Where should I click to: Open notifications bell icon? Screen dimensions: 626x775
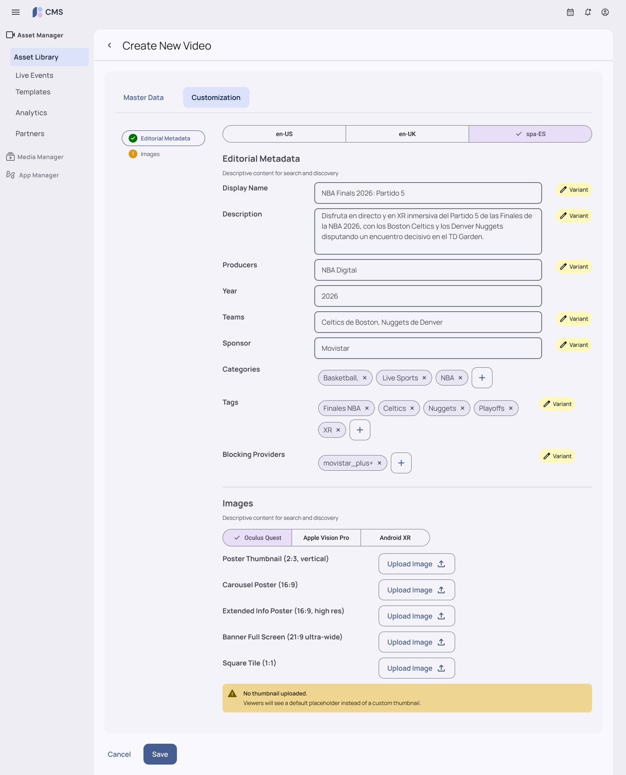pyautogui.click(x=588, y=12)
